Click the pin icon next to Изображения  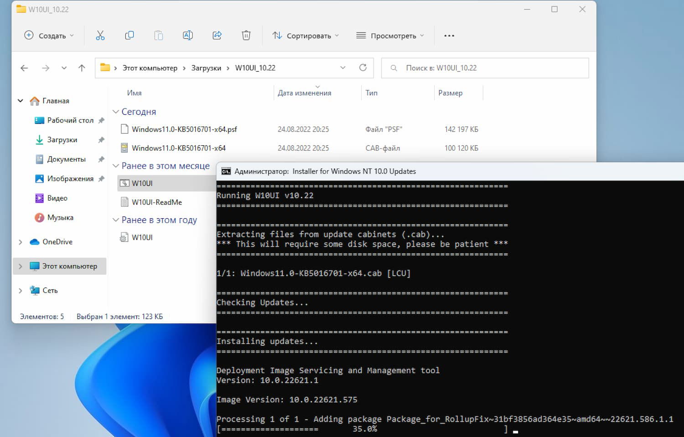pyautogui.click(x=101, y=179)
